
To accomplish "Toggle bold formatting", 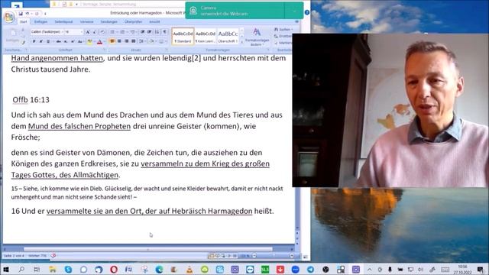I will pyautogui.click(x=34, y=41).
